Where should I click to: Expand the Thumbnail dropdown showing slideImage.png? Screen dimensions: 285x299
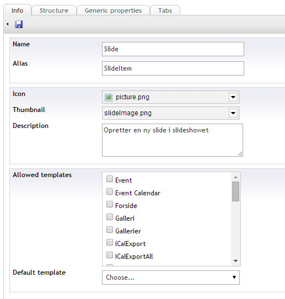[x=171, y=113]
